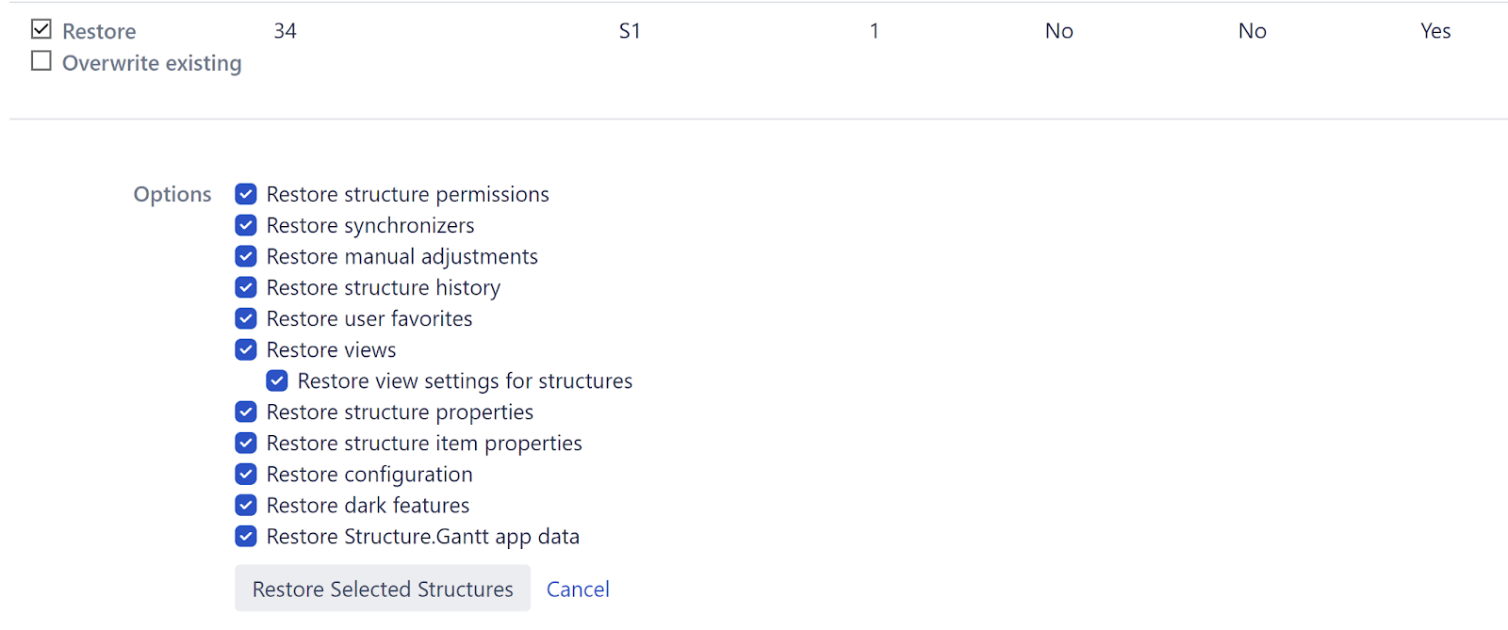Click Restore Selected Structures button
This screenshot has height=630, width=1508.
click(383, 589)
